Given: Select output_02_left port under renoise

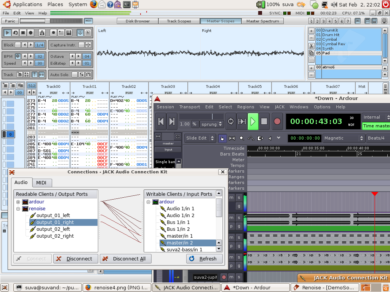Looking at the screenshot, I should click(53, 229).
